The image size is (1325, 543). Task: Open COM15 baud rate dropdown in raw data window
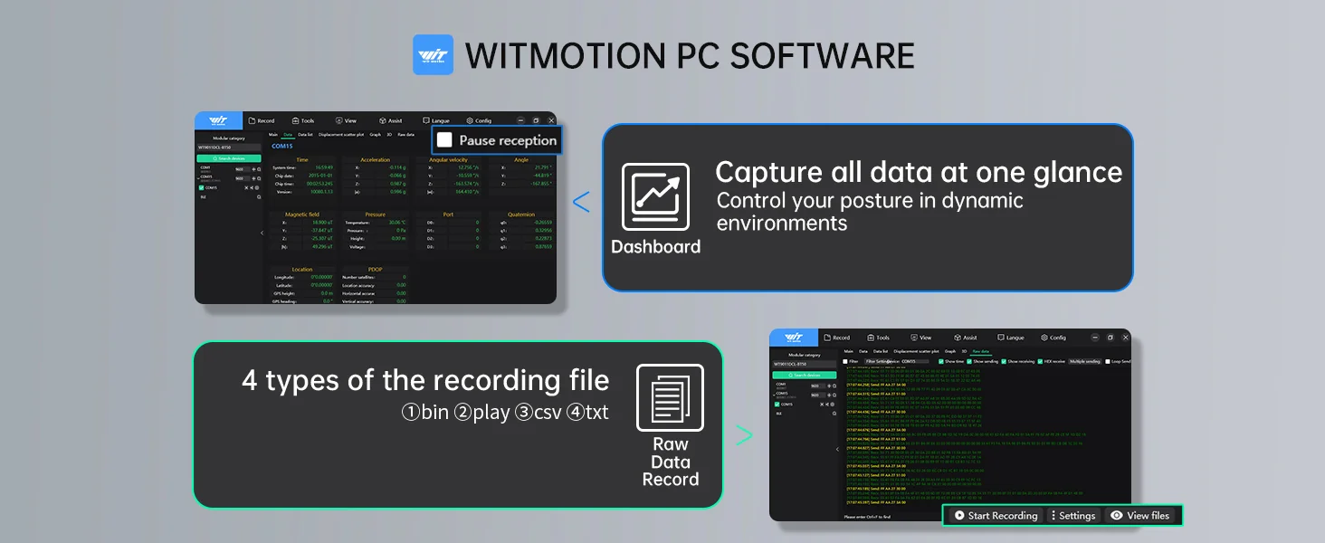(x=817, y=395)
